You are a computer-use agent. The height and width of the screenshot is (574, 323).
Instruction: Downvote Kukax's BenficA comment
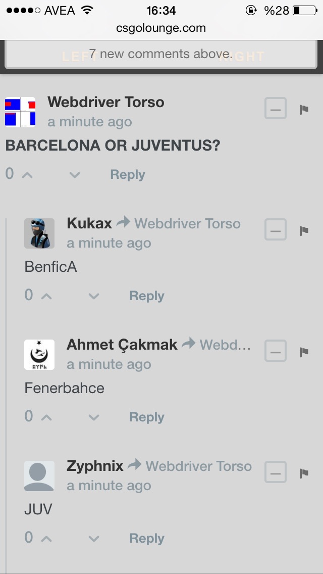coord(94,296)
